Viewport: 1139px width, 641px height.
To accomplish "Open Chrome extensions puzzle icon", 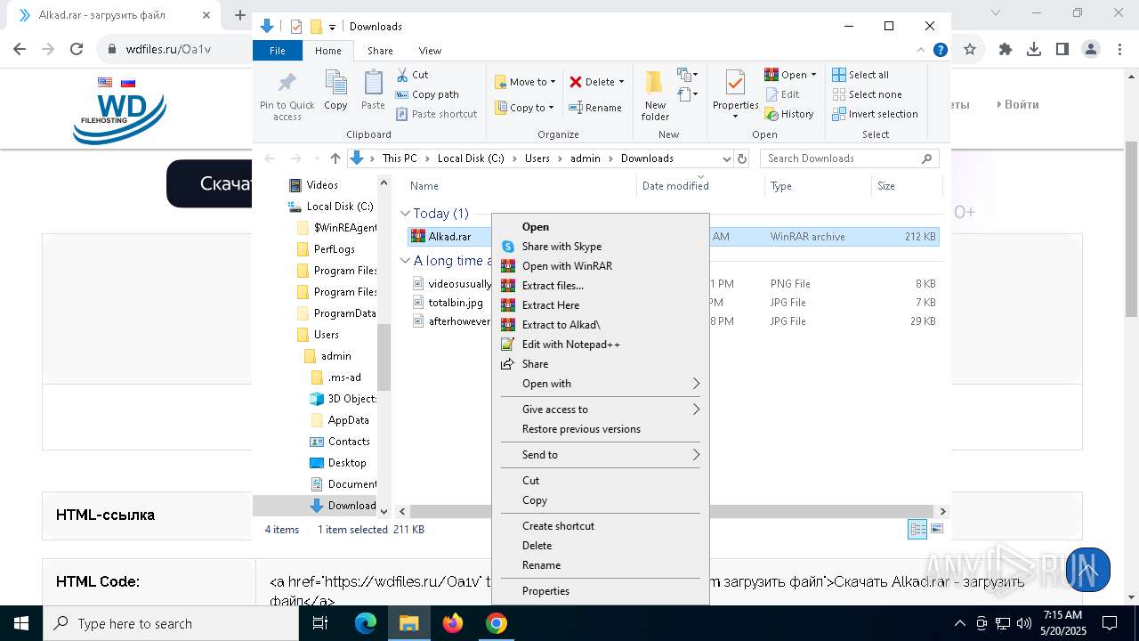I will point(1006,50).
